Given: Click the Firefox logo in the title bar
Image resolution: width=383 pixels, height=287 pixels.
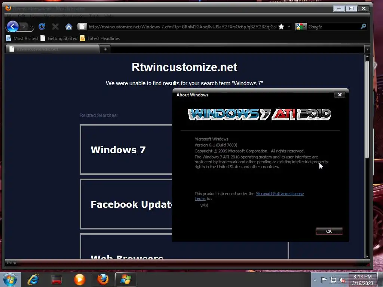Looking at the screenshot, I should pyautogui.click(x=8, y=8).
